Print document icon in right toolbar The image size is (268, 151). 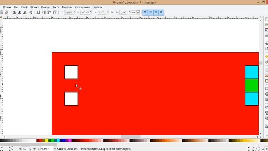point(267,35)
